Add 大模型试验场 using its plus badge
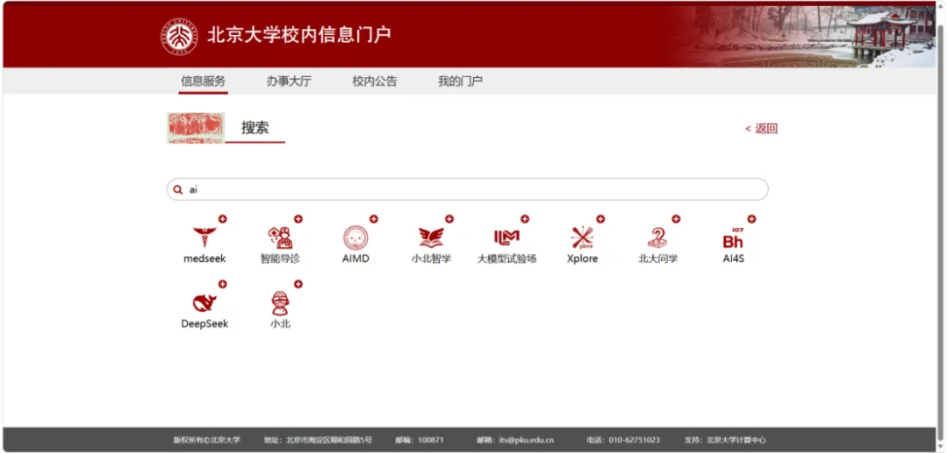Viewport: 948px width, 453px height. click(525, 219)
